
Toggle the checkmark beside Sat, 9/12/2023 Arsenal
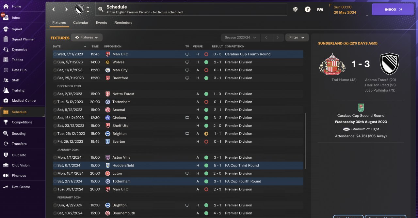[x=55, y=110]
